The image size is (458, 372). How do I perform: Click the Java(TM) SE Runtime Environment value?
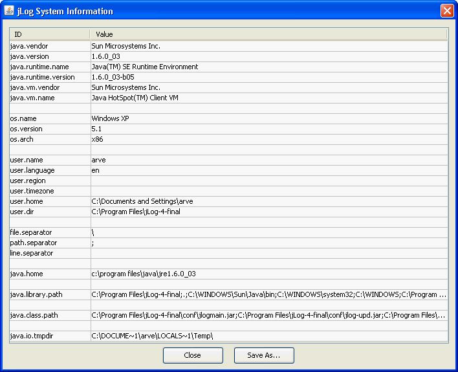coord(145,67)
